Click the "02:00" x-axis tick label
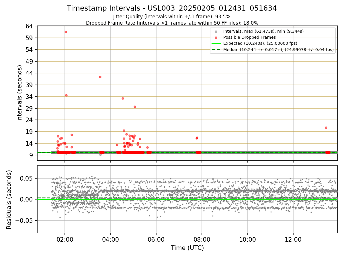The height and width of the screenshot is (258, 344). click(65, 239)
